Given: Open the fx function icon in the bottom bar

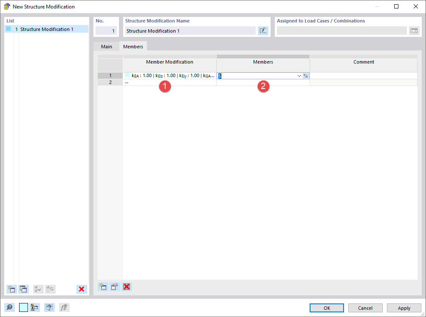Looking at the screenshot, I should pyautogui.click(x=64, y=307).
